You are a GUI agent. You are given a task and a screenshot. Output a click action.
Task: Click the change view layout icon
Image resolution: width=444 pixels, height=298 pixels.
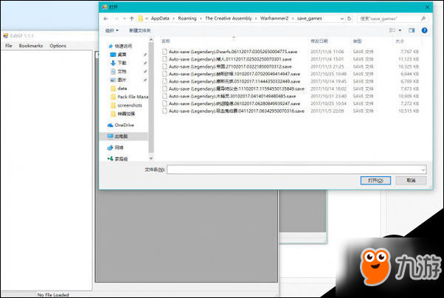click(392, 30)
